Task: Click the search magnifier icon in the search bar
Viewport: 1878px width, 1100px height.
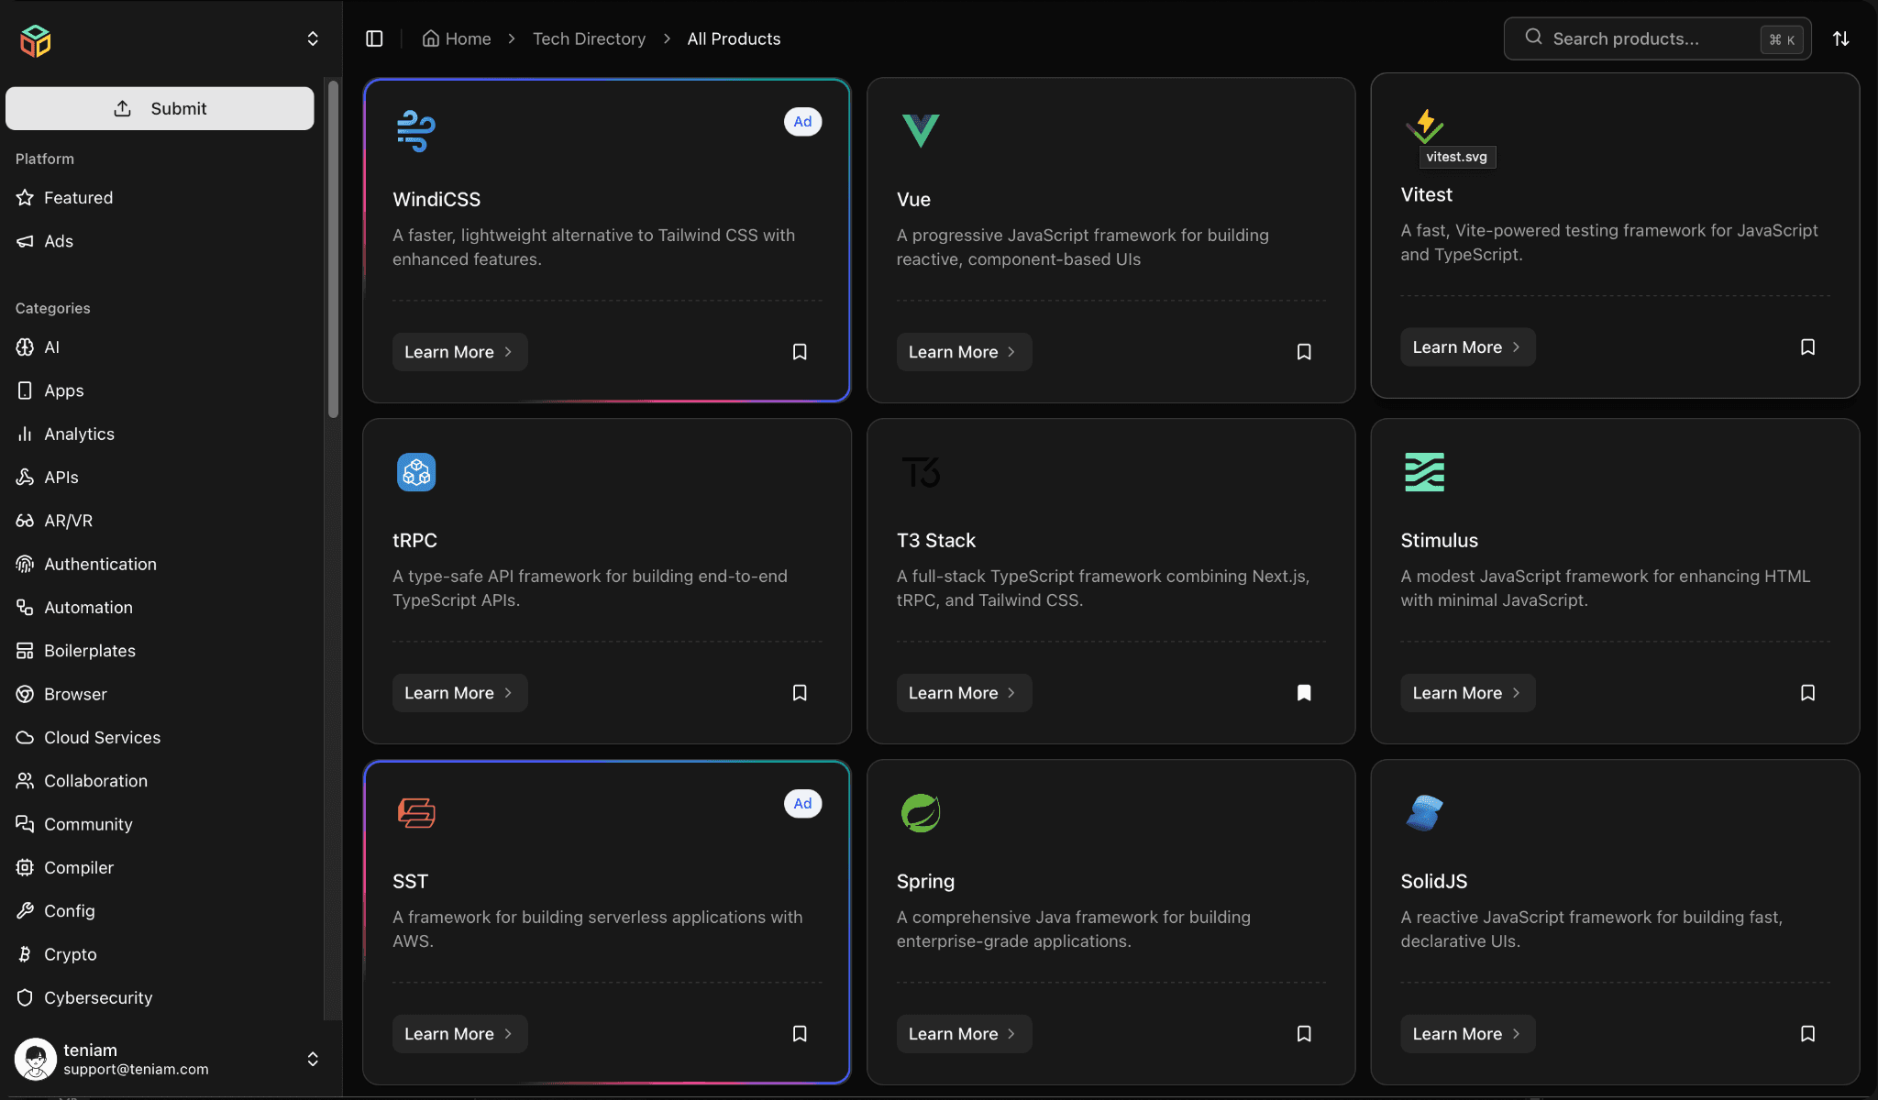Action: pyautogui.click(x=1532, y=37)
